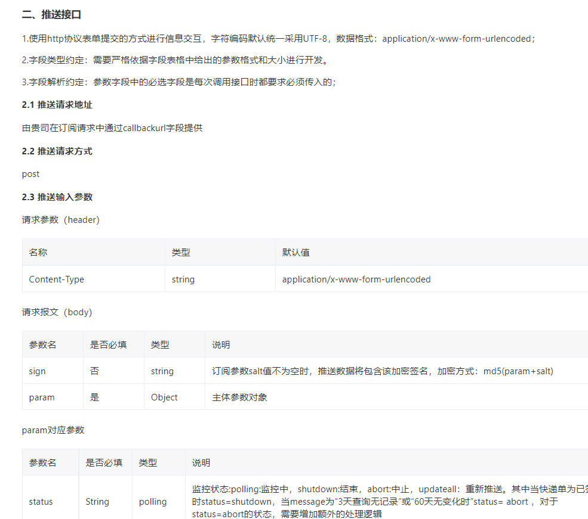Select the '2.2 推送请求方式' subheading

pyautogui.click(x=57, y=151)
